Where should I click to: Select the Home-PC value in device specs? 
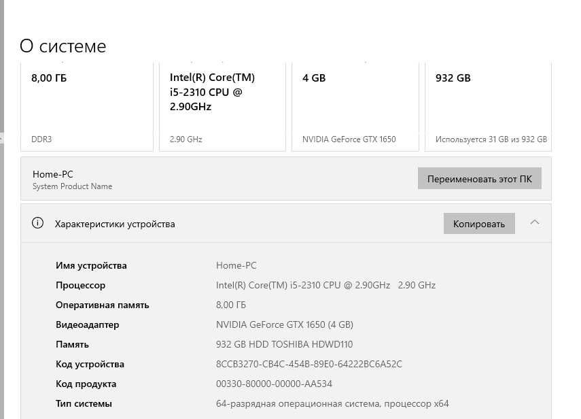coord(236,265)
